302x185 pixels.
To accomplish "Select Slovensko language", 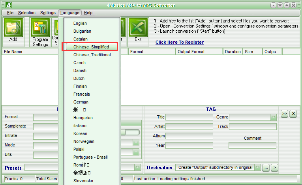I will click(x=83, y=181).
